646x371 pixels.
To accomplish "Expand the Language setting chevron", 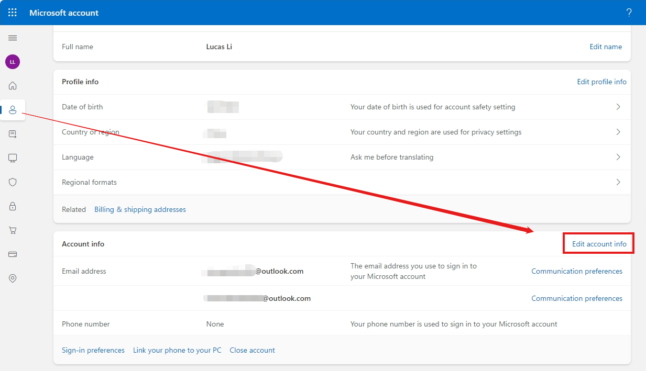I will (618, 157).
